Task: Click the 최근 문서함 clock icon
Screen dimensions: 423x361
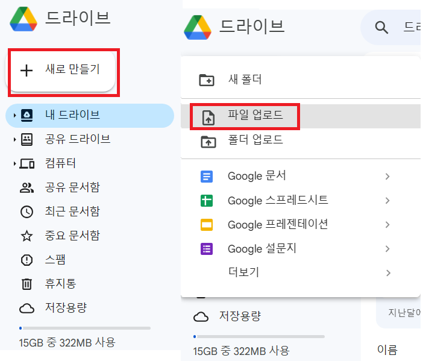Action: (x=27, y=212)
